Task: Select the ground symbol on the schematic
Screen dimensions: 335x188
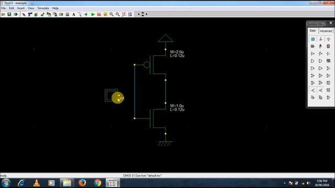Action: pos(165,144)
